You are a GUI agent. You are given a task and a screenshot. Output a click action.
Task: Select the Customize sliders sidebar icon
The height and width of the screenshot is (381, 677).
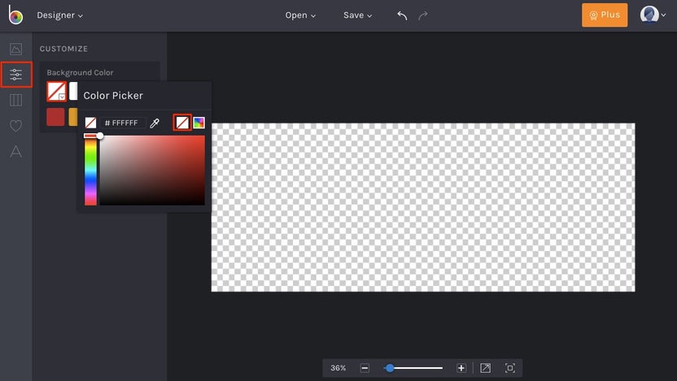pyautogui.click(x=16, y=75)
